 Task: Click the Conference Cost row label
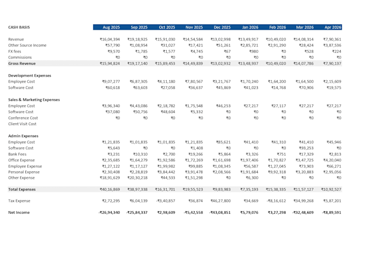23,118
